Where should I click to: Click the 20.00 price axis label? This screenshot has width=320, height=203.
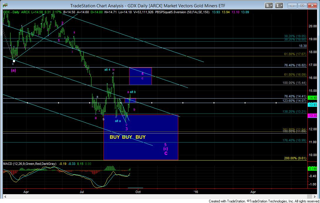click(x=313, y=26)
